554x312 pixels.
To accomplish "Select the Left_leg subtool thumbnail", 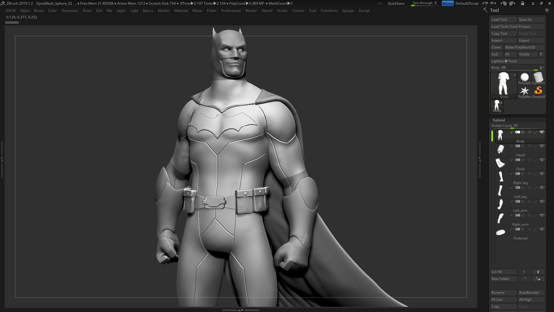I will [x=501, y=191].
